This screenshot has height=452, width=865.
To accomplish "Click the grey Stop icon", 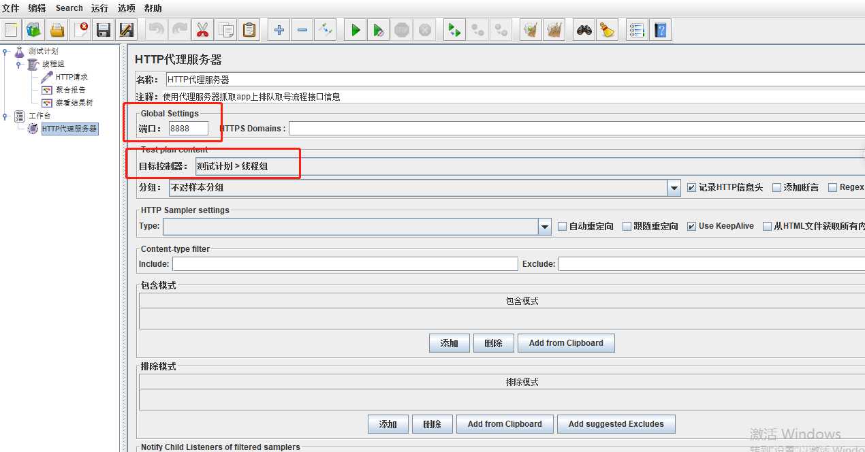I will tap(402, 30).
